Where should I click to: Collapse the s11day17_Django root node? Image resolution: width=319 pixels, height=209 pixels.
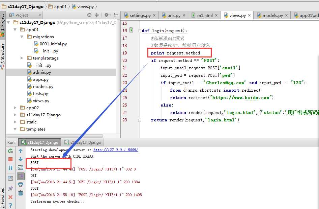pyautogui.click(x=8, y=22)
